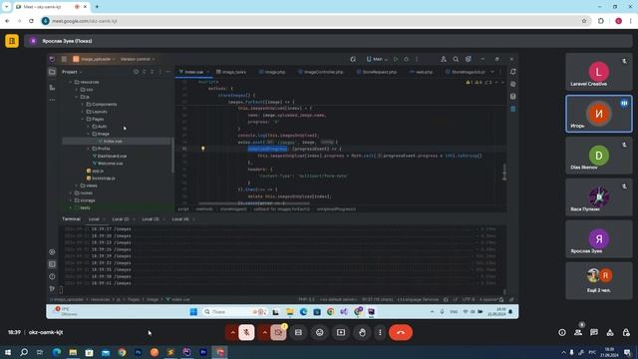The width and height of the screenshot is (638, 359).
Task: Click Windows Start button on taskbar
Action: (x=8, y=352)
